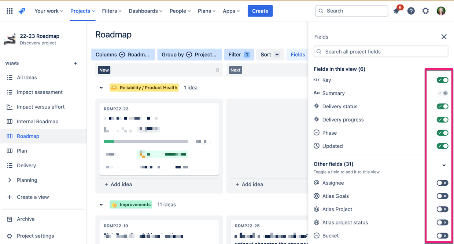Open the Delivery view in the sidebar
The width and height of the screenshot is (454, 244).
point(27,165)
